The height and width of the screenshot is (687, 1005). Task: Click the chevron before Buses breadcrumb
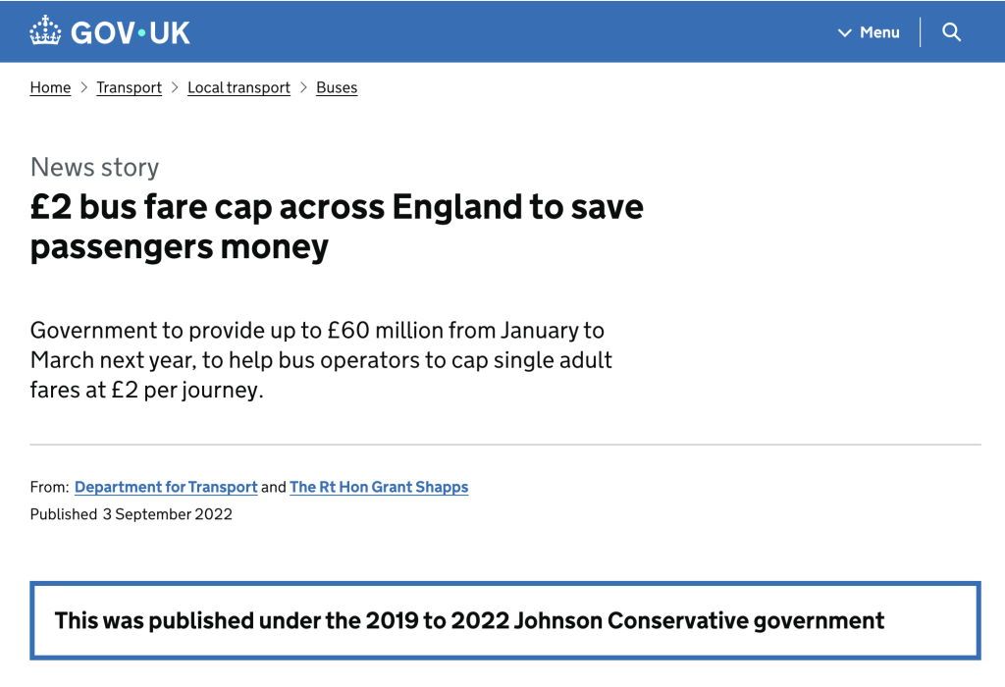[x=304, y=87]
